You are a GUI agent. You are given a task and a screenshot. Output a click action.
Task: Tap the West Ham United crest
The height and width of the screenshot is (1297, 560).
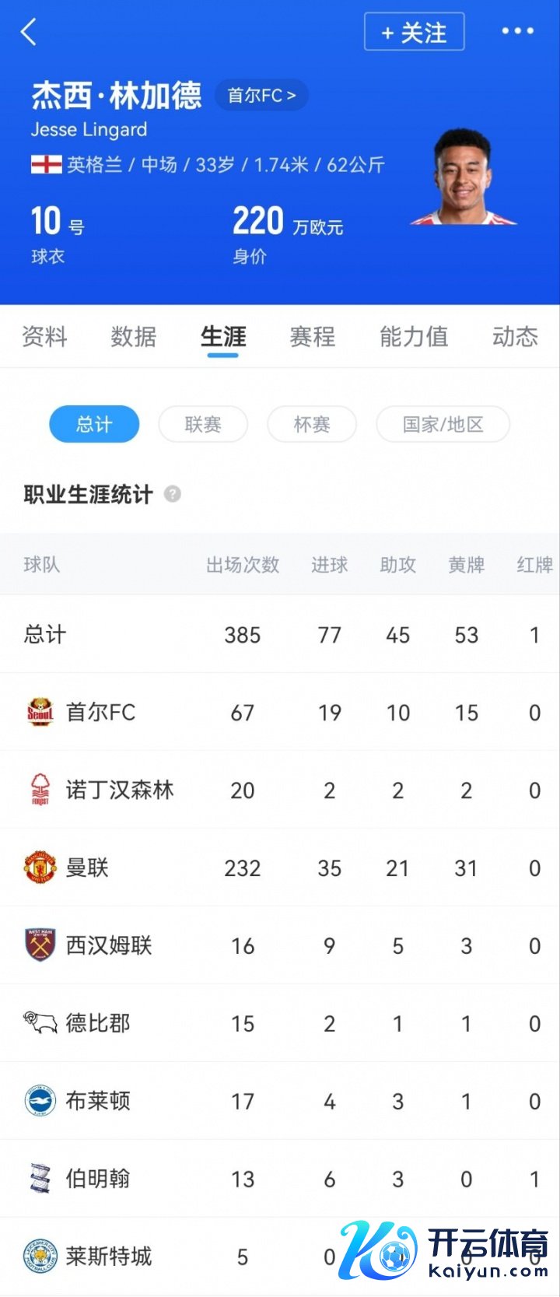pos(40,945)
